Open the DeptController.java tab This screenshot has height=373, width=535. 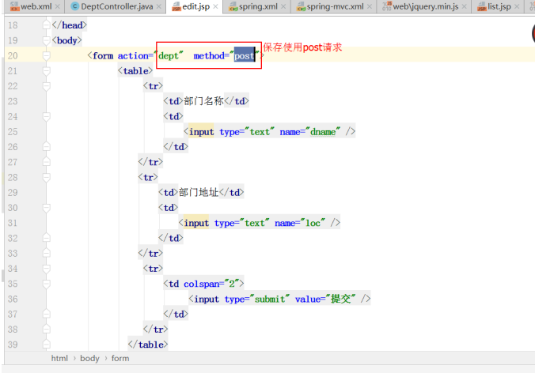[x=116, y=6]
